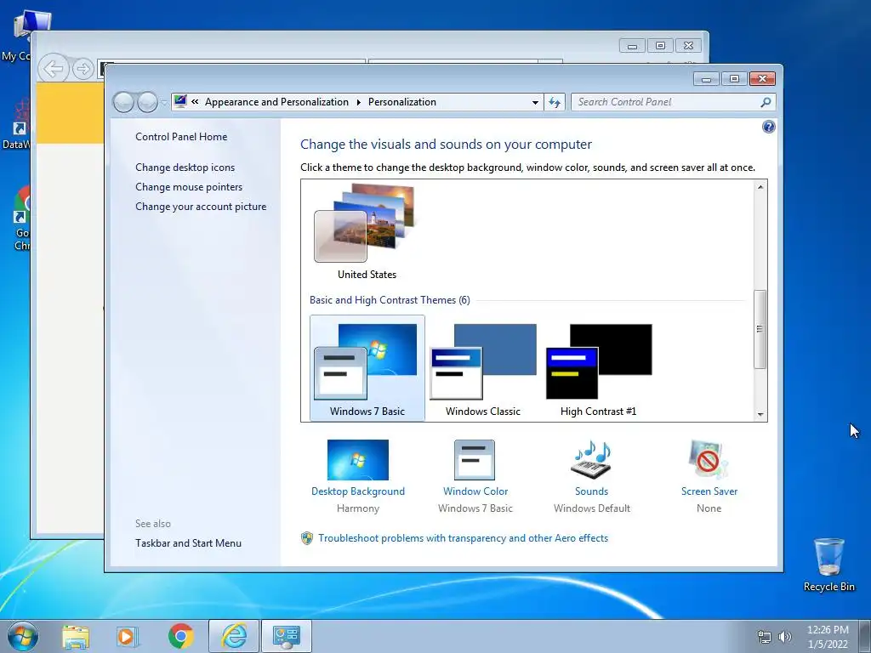Image resolution: width=871 pixels, height=653 pixels.
Task: Open the Start menu orb
Action: point(23,636)
